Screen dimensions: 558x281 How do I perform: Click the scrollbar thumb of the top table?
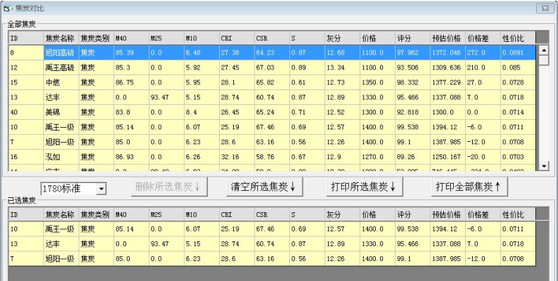click(x=544, y=60)
